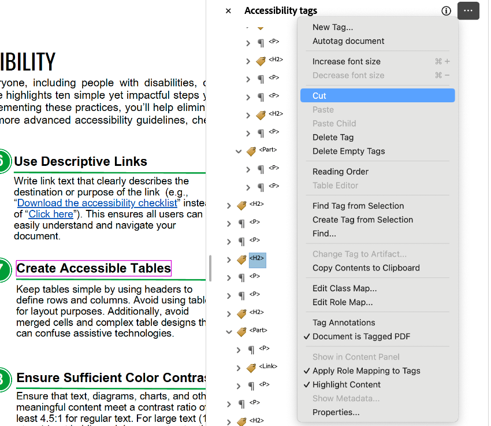Expand the <Link> tree item

click(x=239, y=368)
